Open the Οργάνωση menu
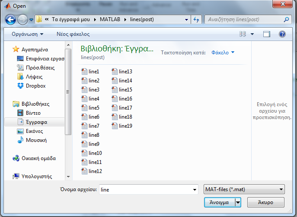Viewport: 297px width, 217px height. (28, 34)
